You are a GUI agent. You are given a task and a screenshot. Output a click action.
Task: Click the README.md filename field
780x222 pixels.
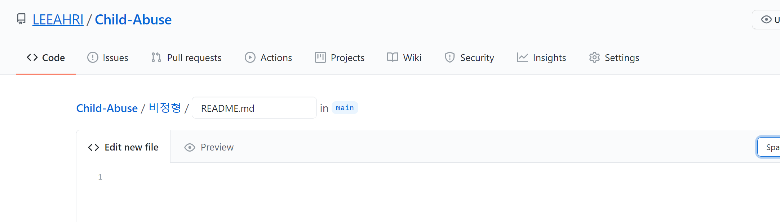(254, 108)
